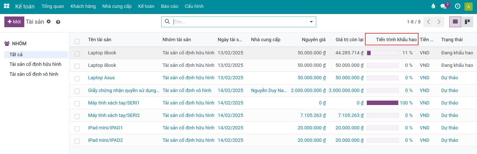Sort by Trạng thái column header
Screen dimensions: 477x154
click(x=452, y=40)
